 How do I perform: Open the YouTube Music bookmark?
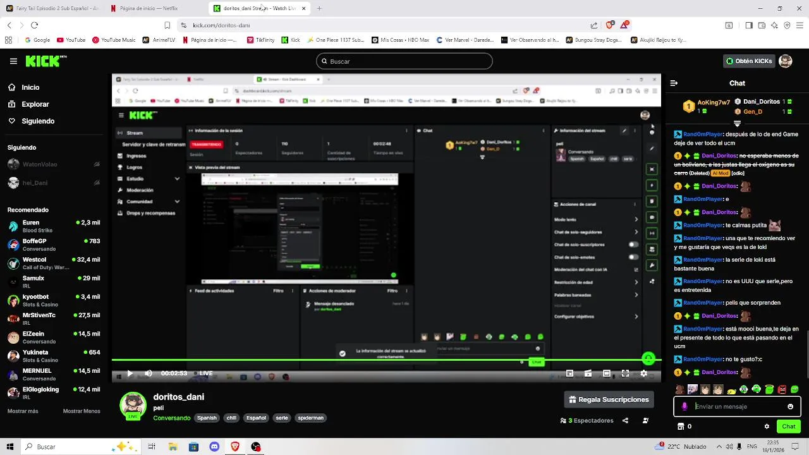pyautogui.click(x=114, y=40)
